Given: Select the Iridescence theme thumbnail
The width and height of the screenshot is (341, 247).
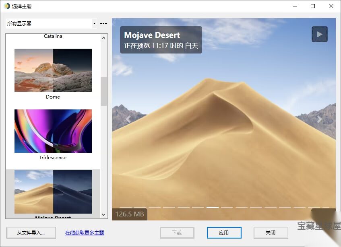Looking at the screenshot, I should tap(53, 131).
